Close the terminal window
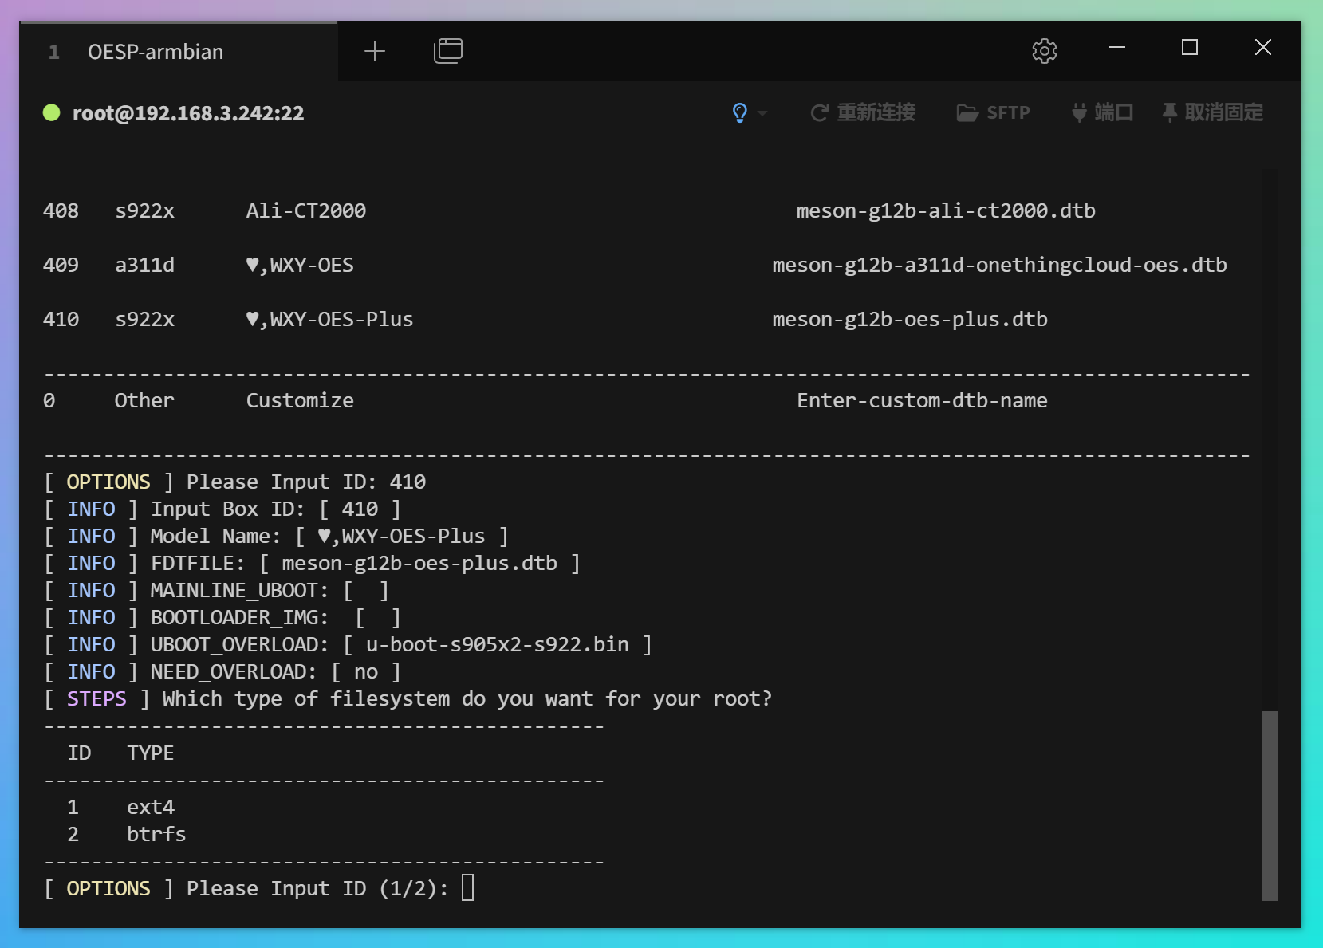 1262,48
